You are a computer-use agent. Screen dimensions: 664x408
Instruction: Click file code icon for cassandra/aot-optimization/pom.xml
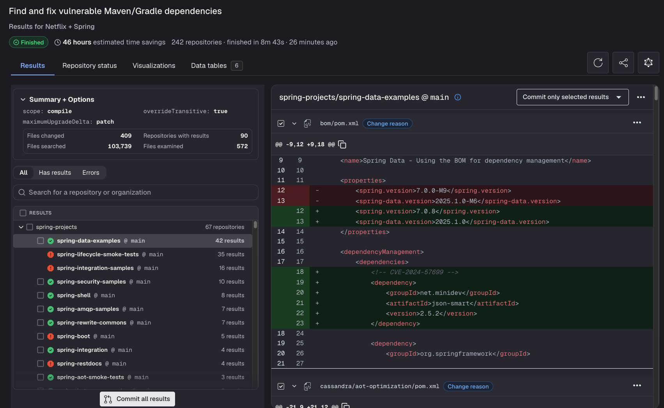pos(307,386)
